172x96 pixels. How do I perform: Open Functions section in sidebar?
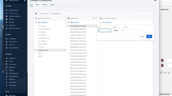tap(12, 25)
